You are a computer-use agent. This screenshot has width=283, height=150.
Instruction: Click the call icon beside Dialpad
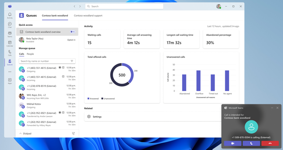(x=73, y=133)
